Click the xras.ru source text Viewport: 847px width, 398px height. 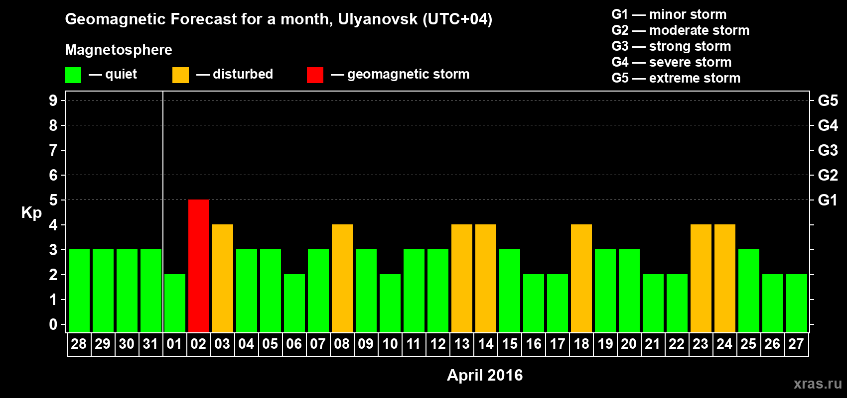point(818,384)
